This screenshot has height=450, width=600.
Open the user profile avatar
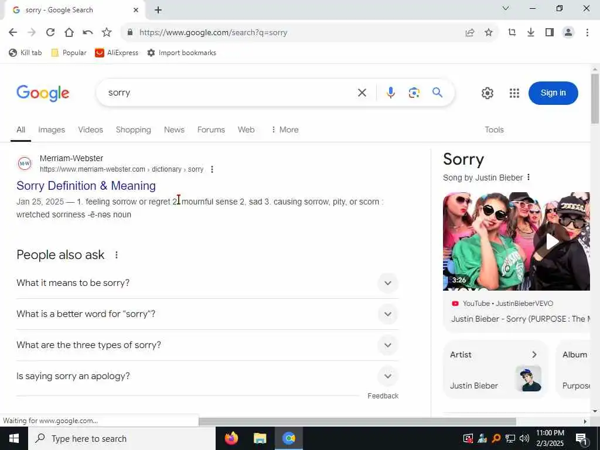pos(568,33)
